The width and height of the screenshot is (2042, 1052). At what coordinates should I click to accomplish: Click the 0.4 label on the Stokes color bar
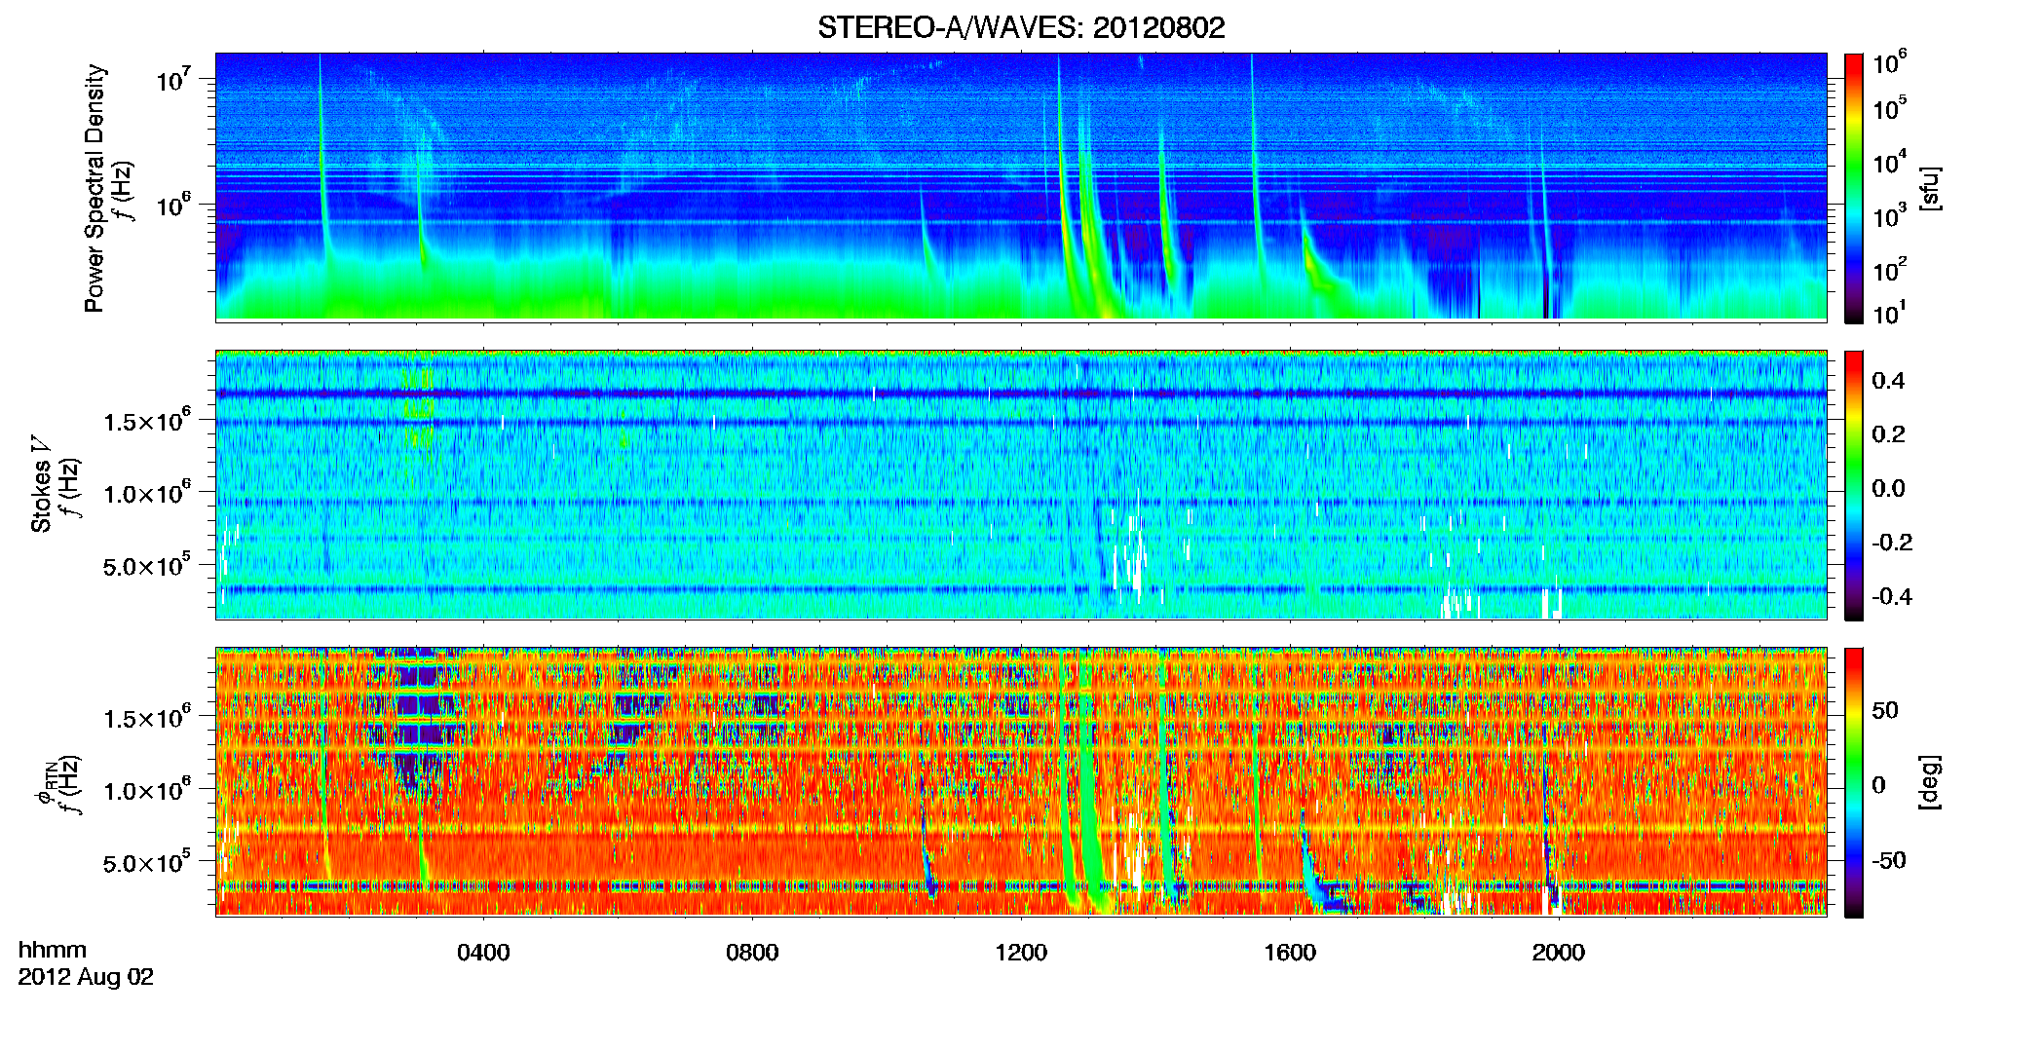pyautogui.click(x=1888, y=381)
